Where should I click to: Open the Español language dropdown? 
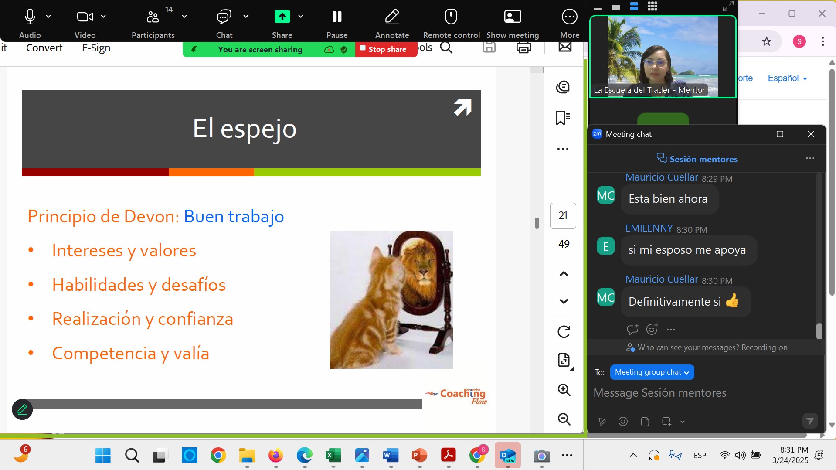click(x=787, y=78)
